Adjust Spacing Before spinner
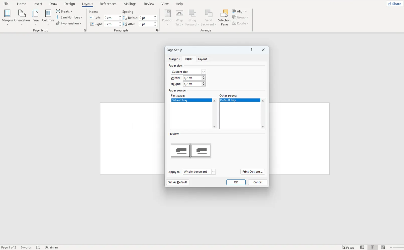The height and width of the screenshot is (250, 404). (x=155, y=18)
